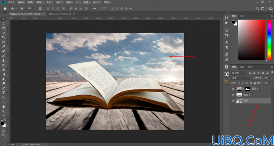Select the Clone Stamp tool
This screenshot has height=146, width=274.
click(3, 60)
